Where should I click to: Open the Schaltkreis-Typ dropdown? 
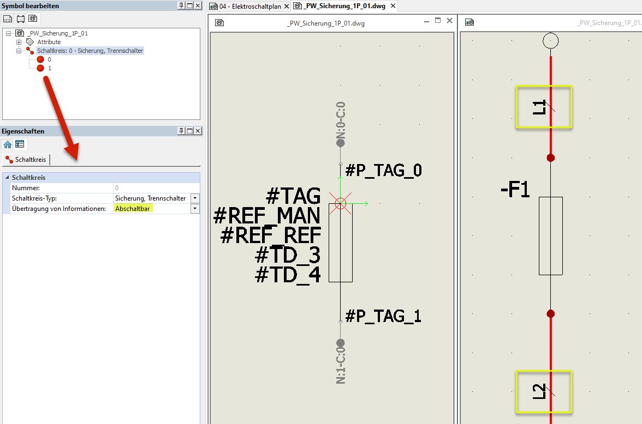click(x=195, y=198)
